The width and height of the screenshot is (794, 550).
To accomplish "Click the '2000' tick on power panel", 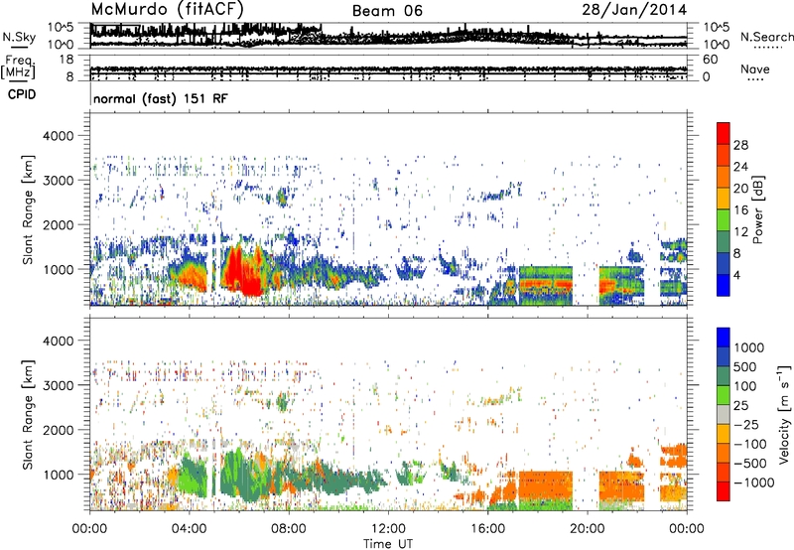I will [x=59, y=224].
